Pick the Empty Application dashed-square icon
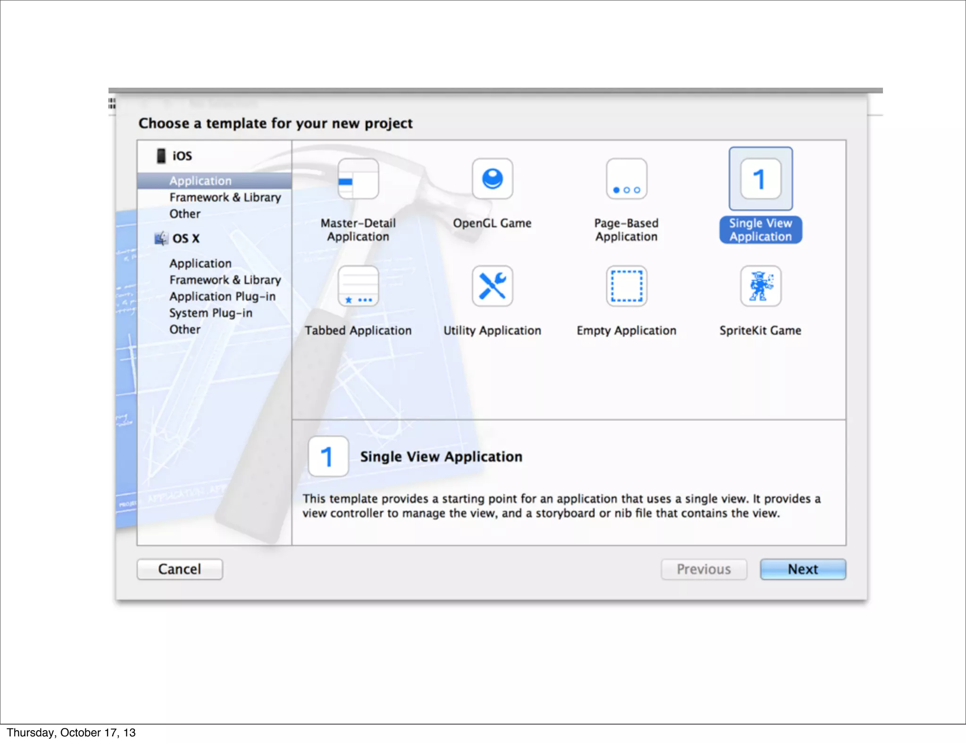This screenshot has width=966, height=743. tap(626, 286)
